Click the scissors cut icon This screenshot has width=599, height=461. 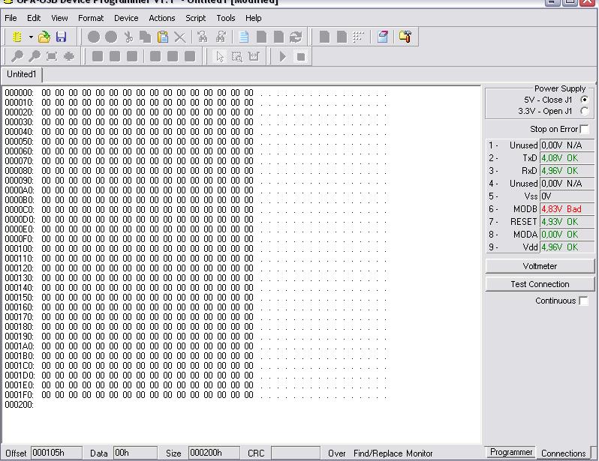pyautogui.click(x=128, y=37)
